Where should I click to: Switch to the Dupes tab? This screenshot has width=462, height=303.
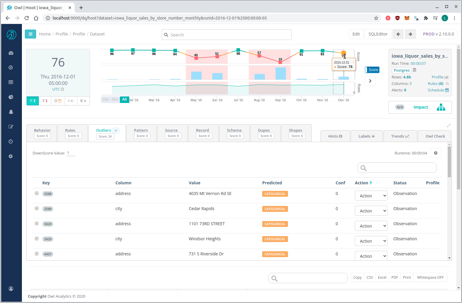click(264, 133)
